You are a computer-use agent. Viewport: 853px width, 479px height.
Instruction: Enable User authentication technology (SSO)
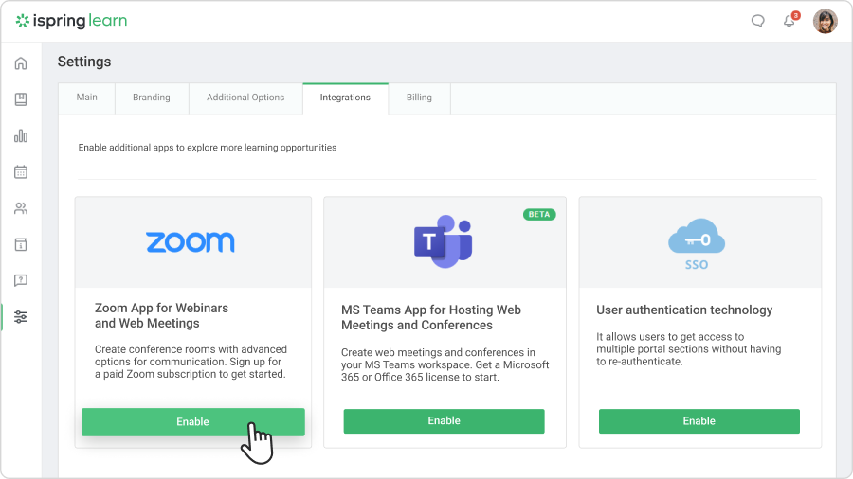[699, 421]
